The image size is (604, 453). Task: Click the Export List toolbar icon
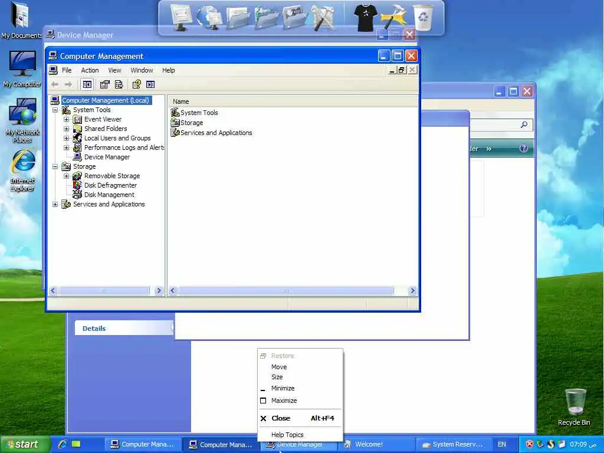119,84
